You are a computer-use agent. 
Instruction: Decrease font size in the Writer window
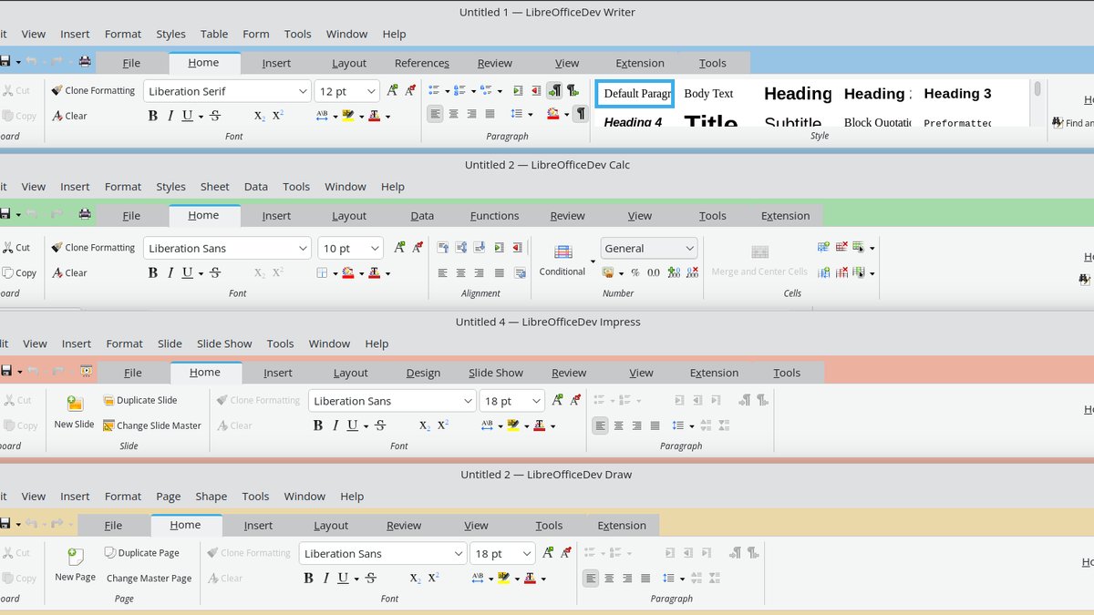[411, 90]
